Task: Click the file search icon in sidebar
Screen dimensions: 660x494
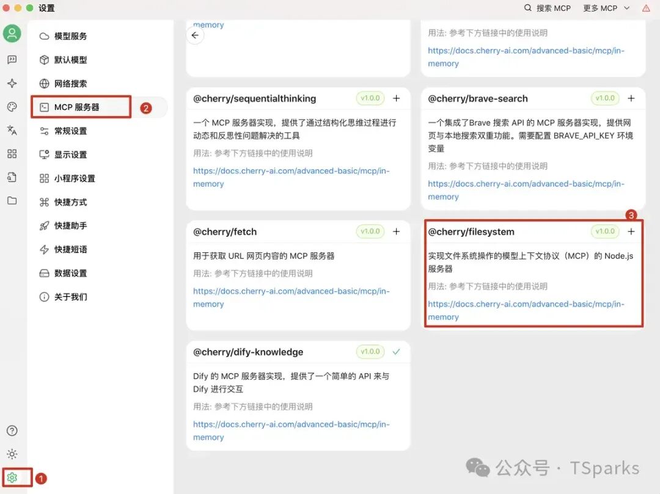Action: tap(12, 177)
